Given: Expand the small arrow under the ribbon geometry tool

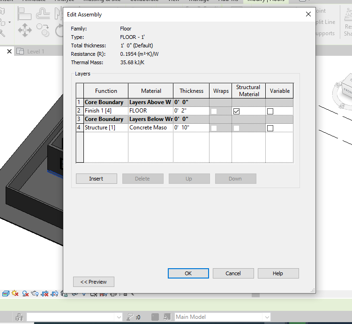Looking at the screenshot, I should [x=9, y=22].
